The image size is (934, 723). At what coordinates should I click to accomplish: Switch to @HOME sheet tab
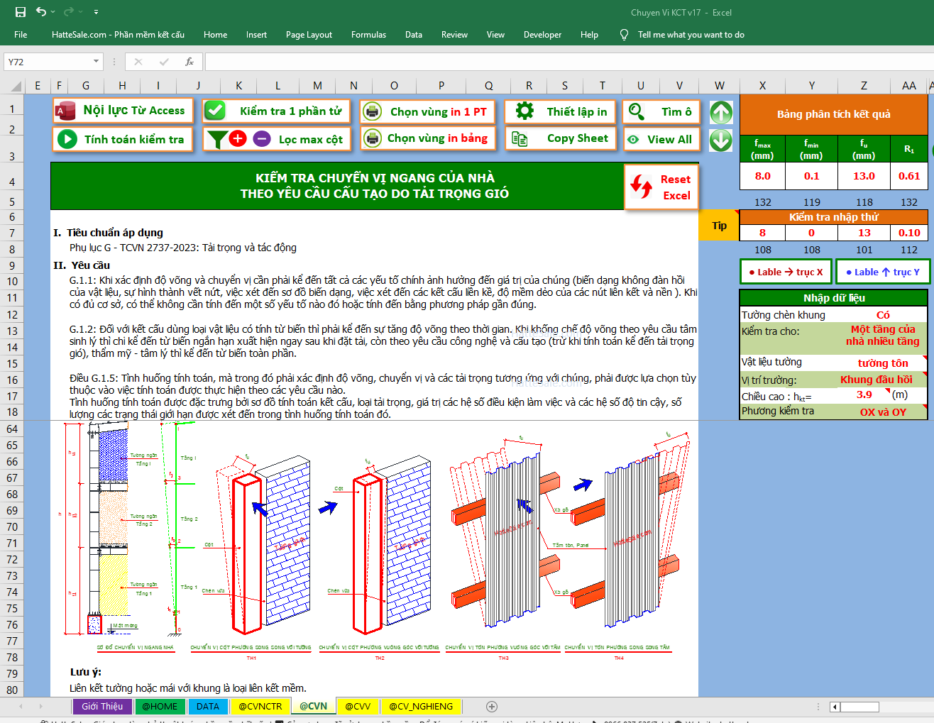[160, 707]
